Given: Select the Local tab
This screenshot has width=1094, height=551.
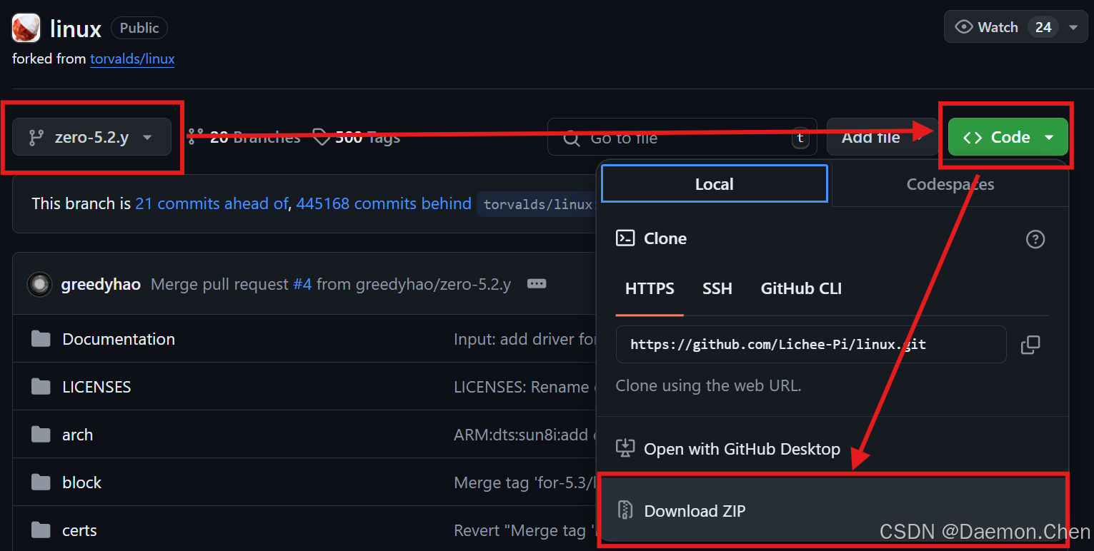Looking at the screenshot, I should (x=714, y=183).
